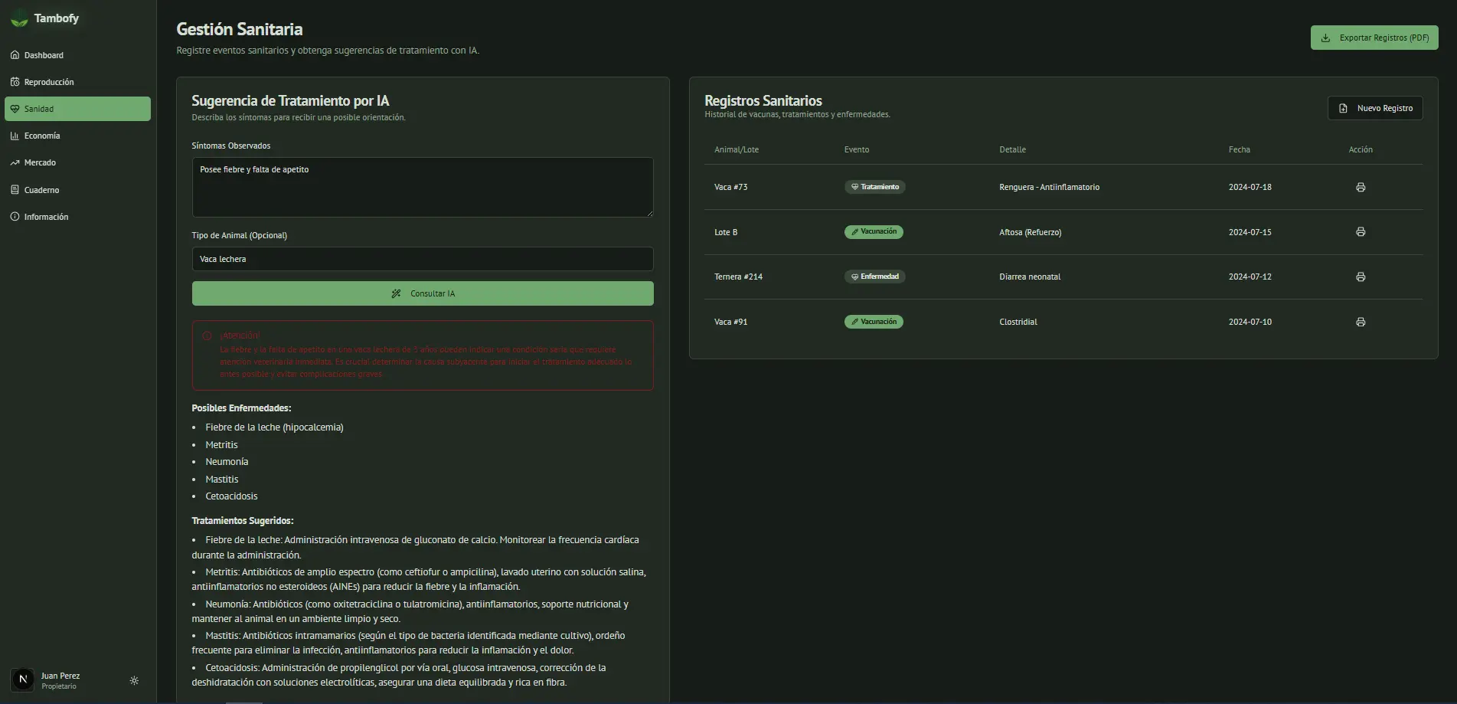Print the Lote B vaccination record

pyautogui.click(x=1361, y=231)
